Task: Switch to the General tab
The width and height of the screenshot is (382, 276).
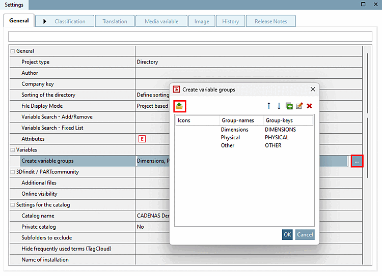Action: (19, 21)
